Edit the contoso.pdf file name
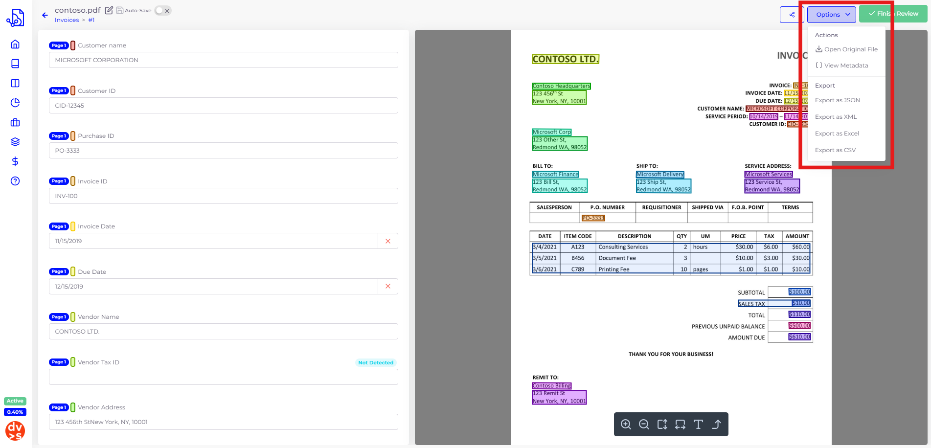The width and height of the screenshot is (931, 448). pos(109,10)
